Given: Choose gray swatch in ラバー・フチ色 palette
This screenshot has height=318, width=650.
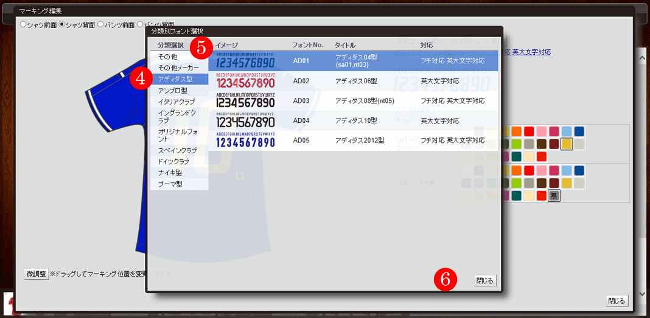Looking at the screenshot, I should (x=529, y=183).
